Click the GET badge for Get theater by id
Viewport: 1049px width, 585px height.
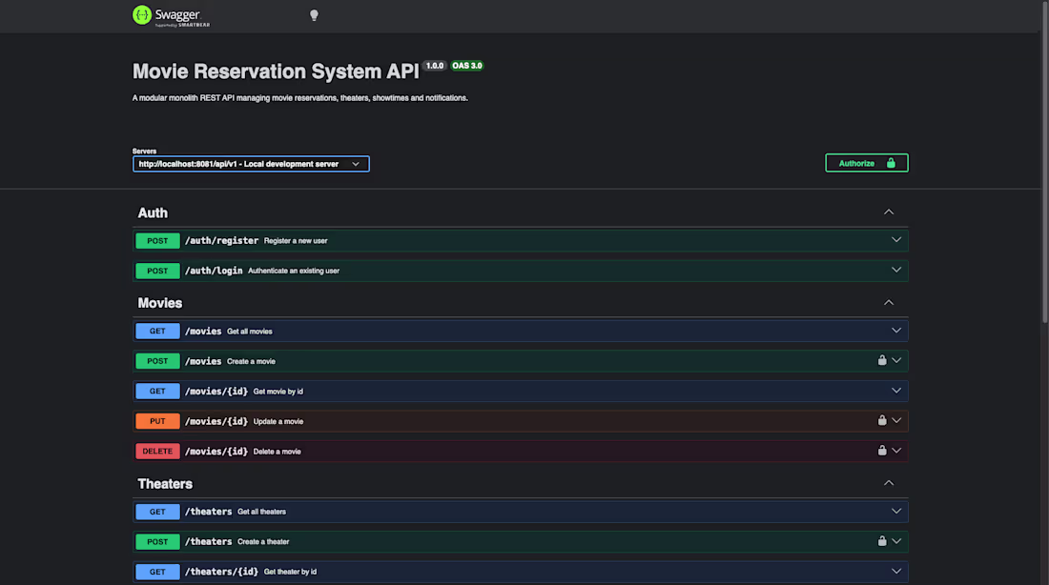click(157, 572)
